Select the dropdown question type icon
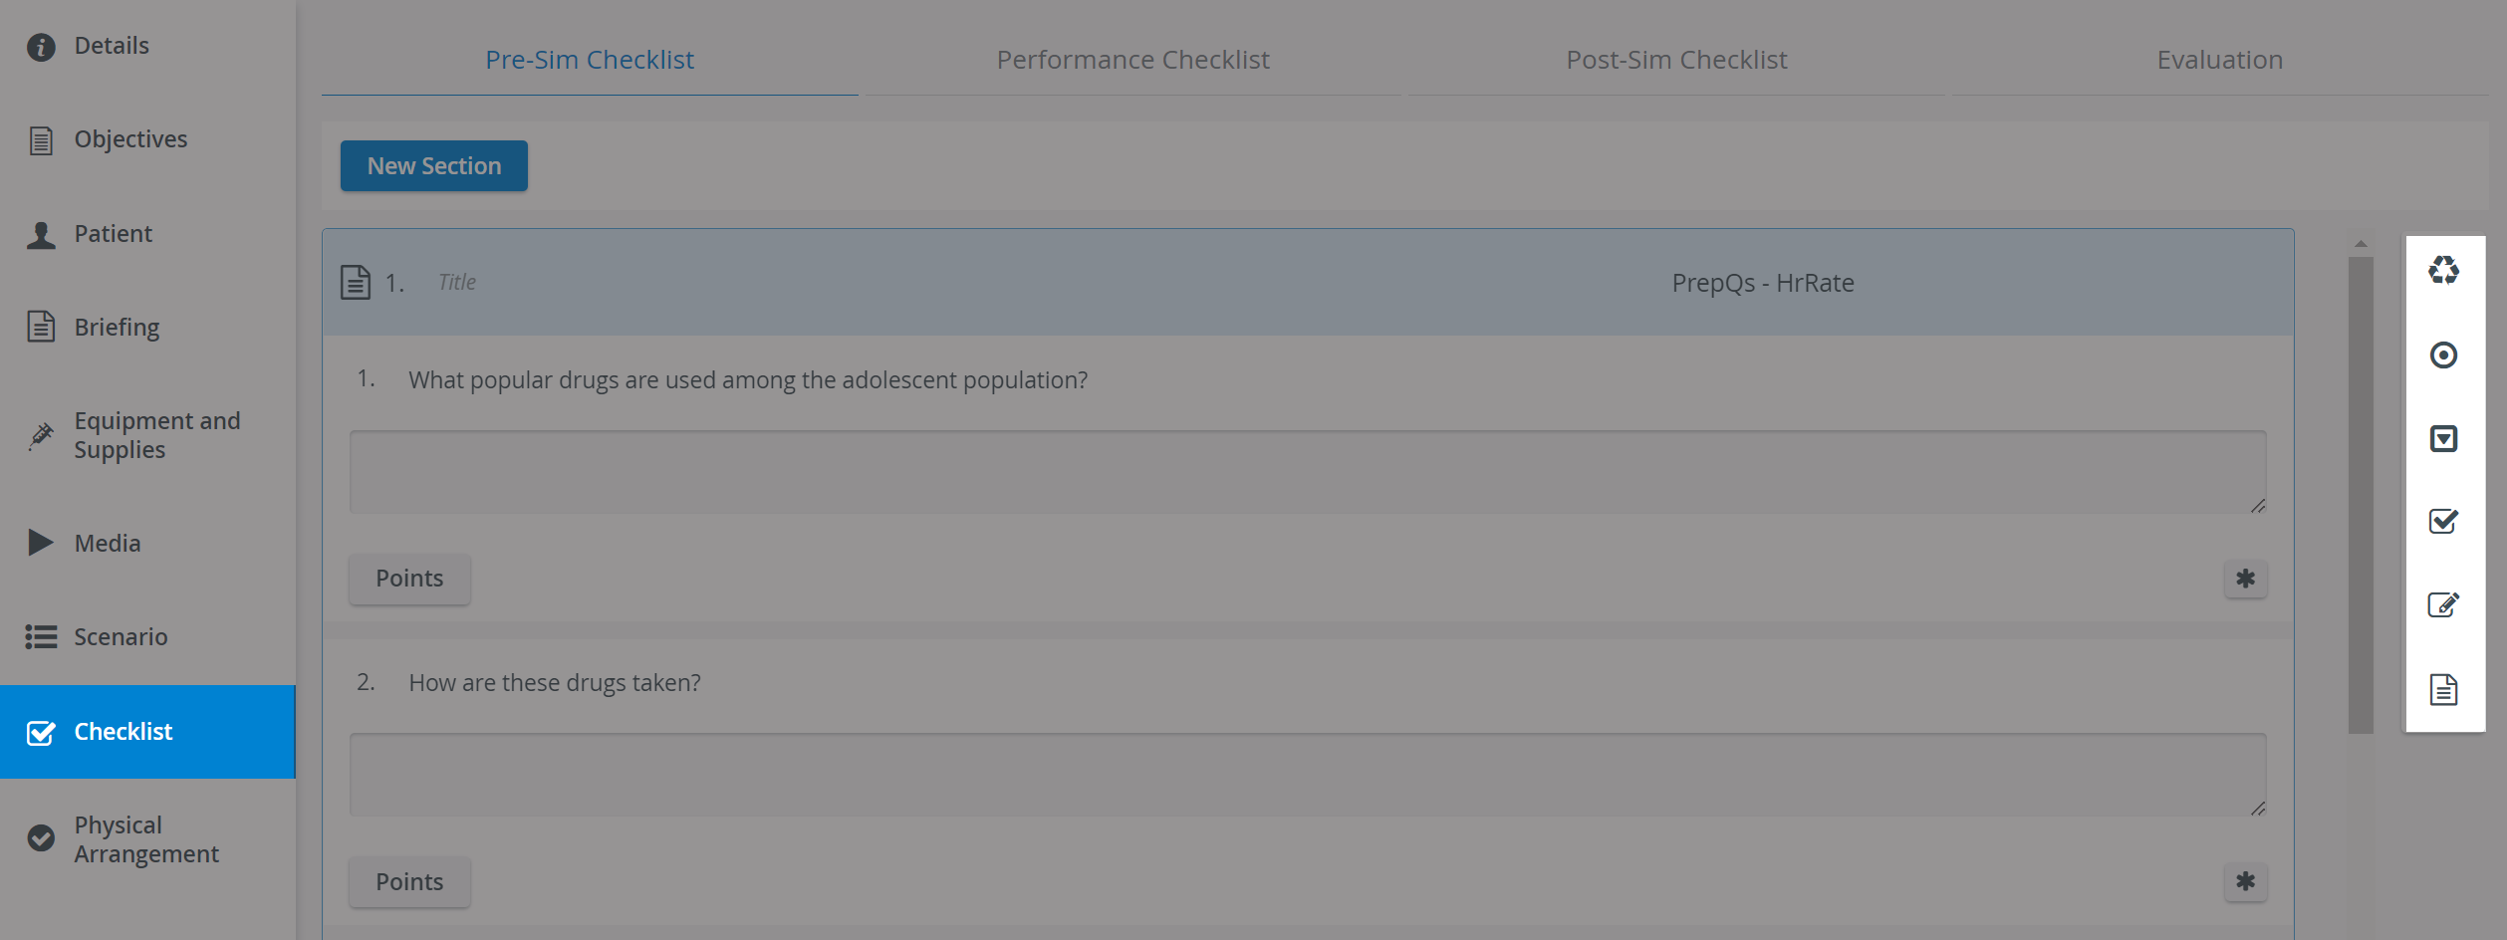Image resolution: width=2507 pixels, height=940 pixels. pos(2443,438)
